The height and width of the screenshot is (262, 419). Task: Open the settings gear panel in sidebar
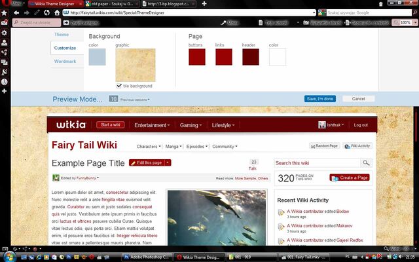tap(5, 33)
